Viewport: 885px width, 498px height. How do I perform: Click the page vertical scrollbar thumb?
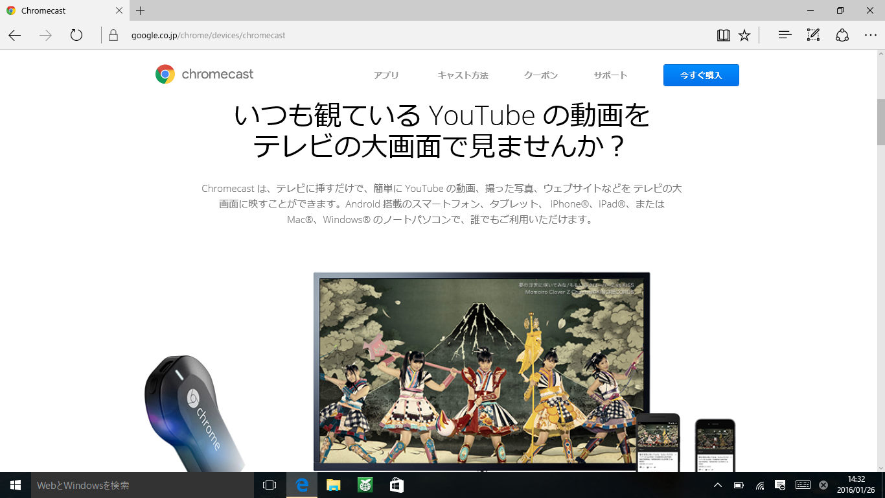coord(880,123)
